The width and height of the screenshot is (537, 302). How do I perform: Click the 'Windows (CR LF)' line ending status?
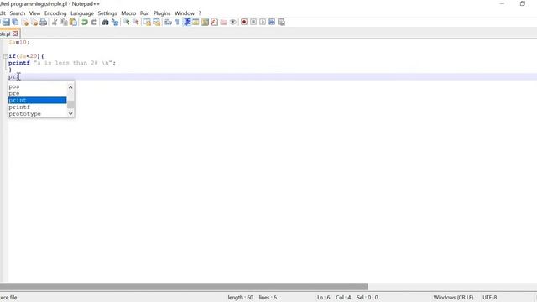pyautogui.click(x=453, y=298)
